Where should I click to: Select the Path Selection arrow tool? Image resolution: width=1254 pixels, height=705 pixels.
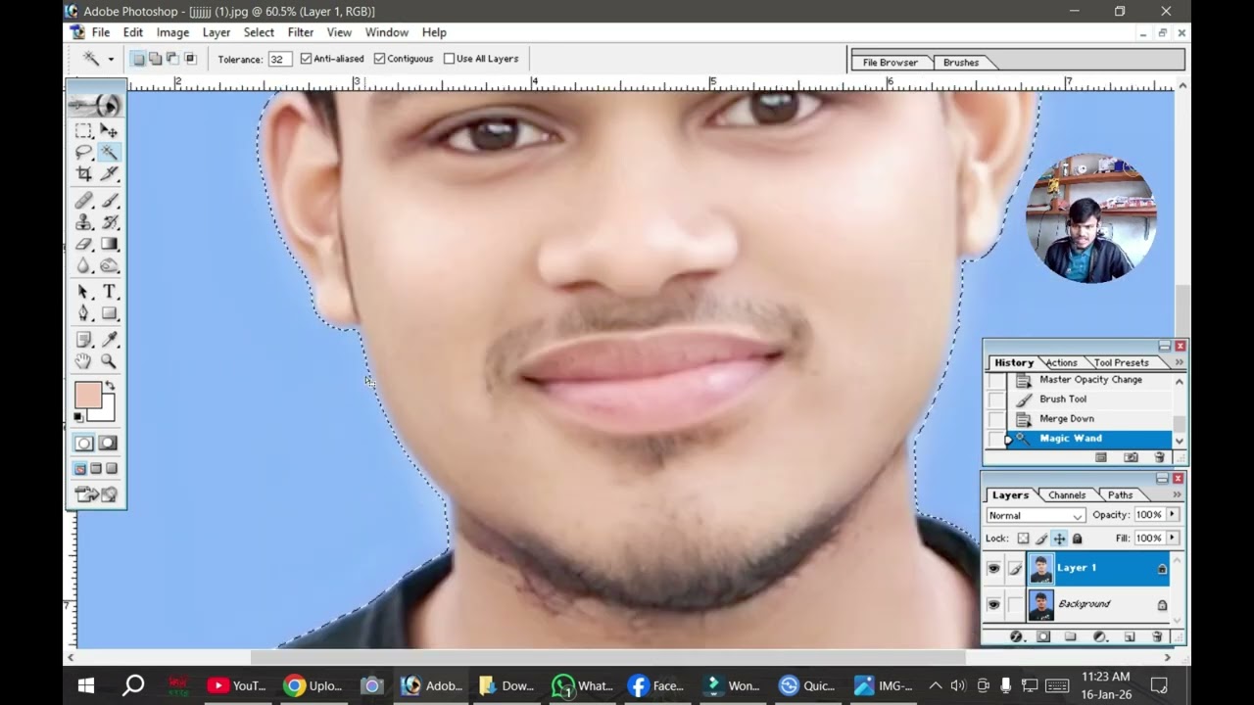84,292
